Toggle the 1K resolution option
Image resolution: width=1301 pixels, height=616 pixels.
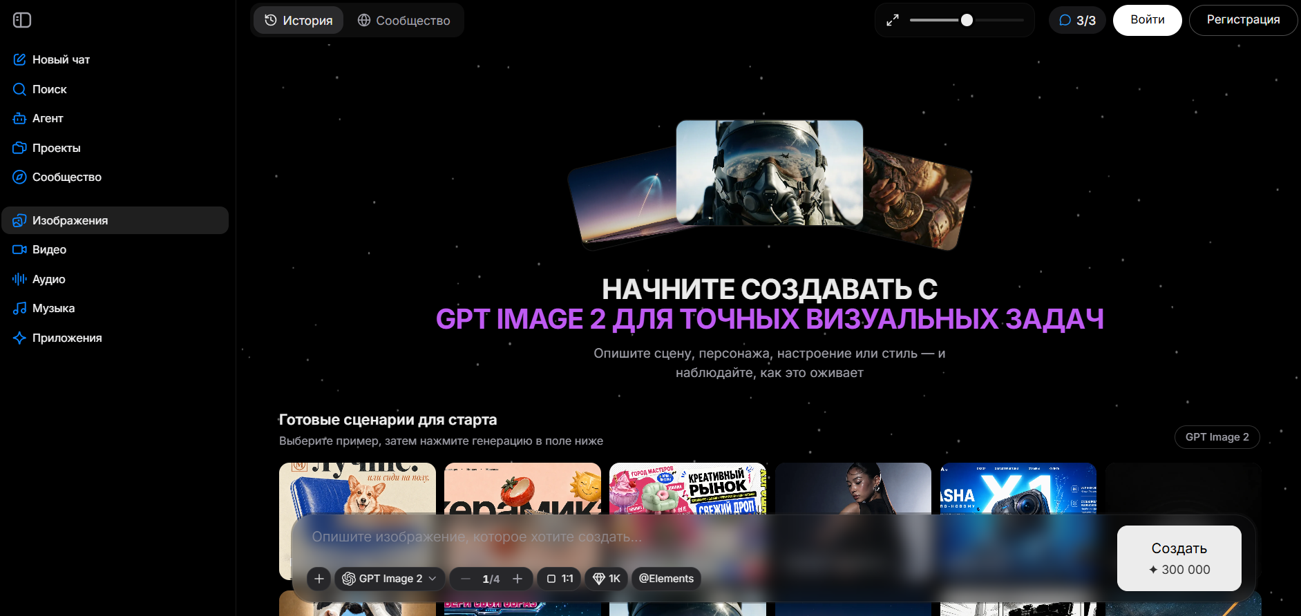tap(607, 579)
